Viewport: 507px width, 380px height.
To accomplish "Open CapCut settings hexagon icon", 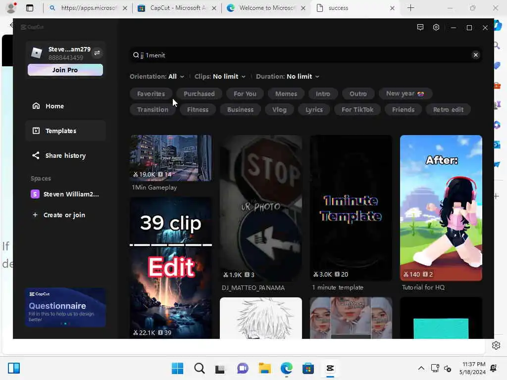I will tap(436, 28).
